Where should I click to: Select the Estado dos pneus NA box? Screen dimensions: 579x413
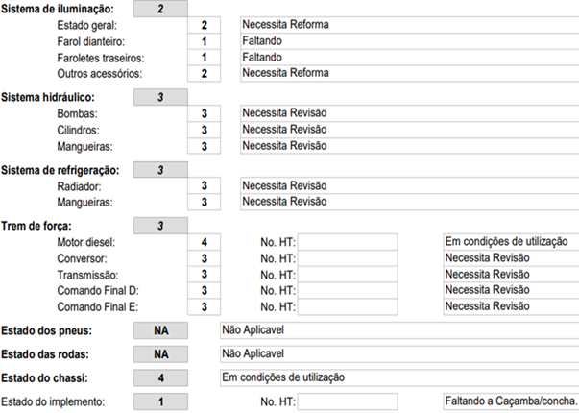159,329
